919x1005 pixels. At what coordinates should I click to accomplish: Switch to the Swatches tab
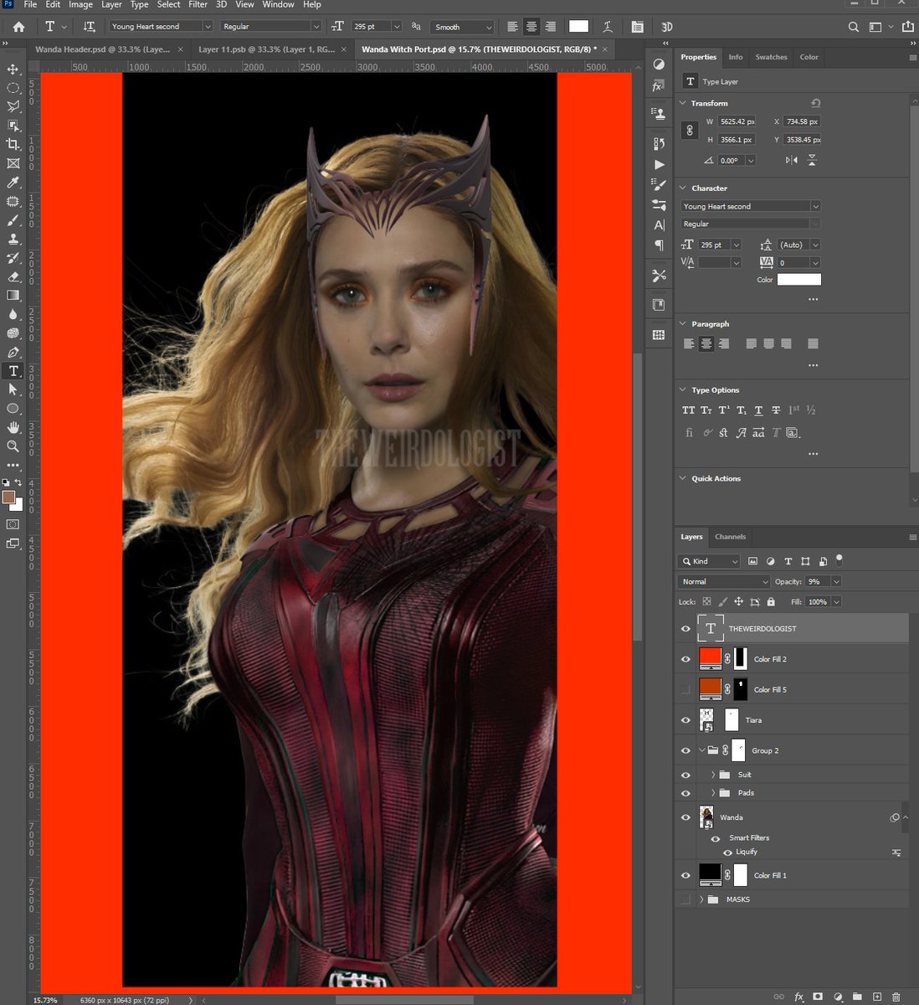pyautogui.click(x=771, y=57)
